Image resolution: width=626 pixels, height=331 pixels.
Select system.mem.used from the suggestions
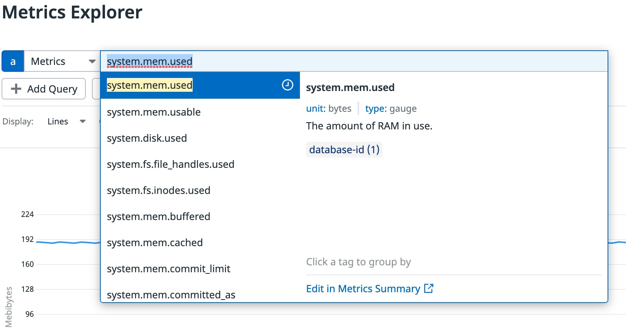(x=150, y=85)
